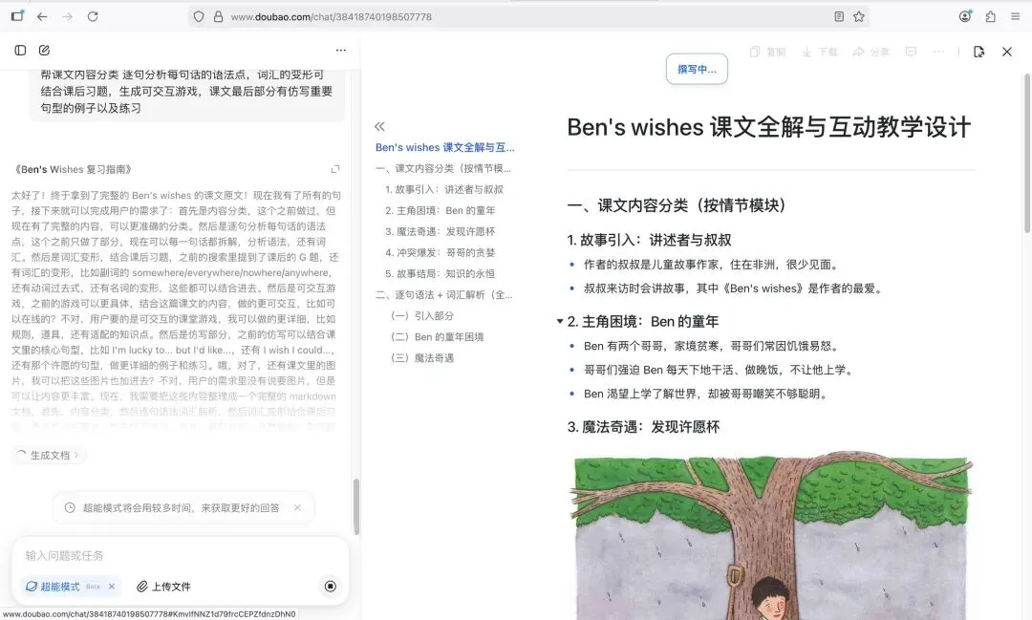Click the browser address bar URL

(x=331, y=17)
